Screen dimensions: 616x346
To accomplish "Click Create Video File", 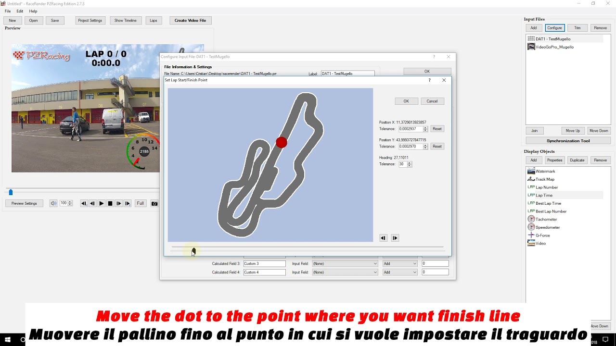I will (190, 21).
